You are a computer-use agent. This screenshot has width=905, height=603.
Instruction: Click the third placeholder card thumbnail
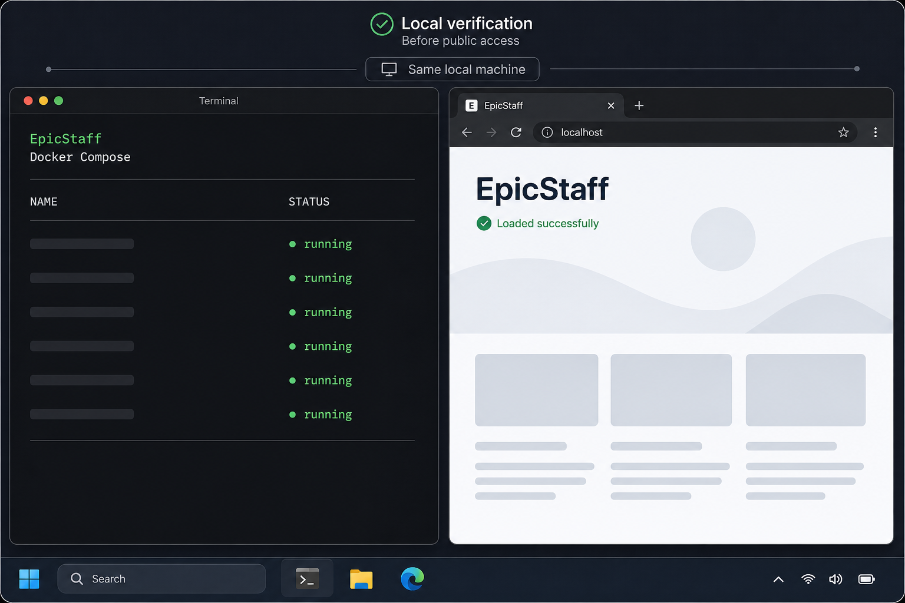pos(805,390)
